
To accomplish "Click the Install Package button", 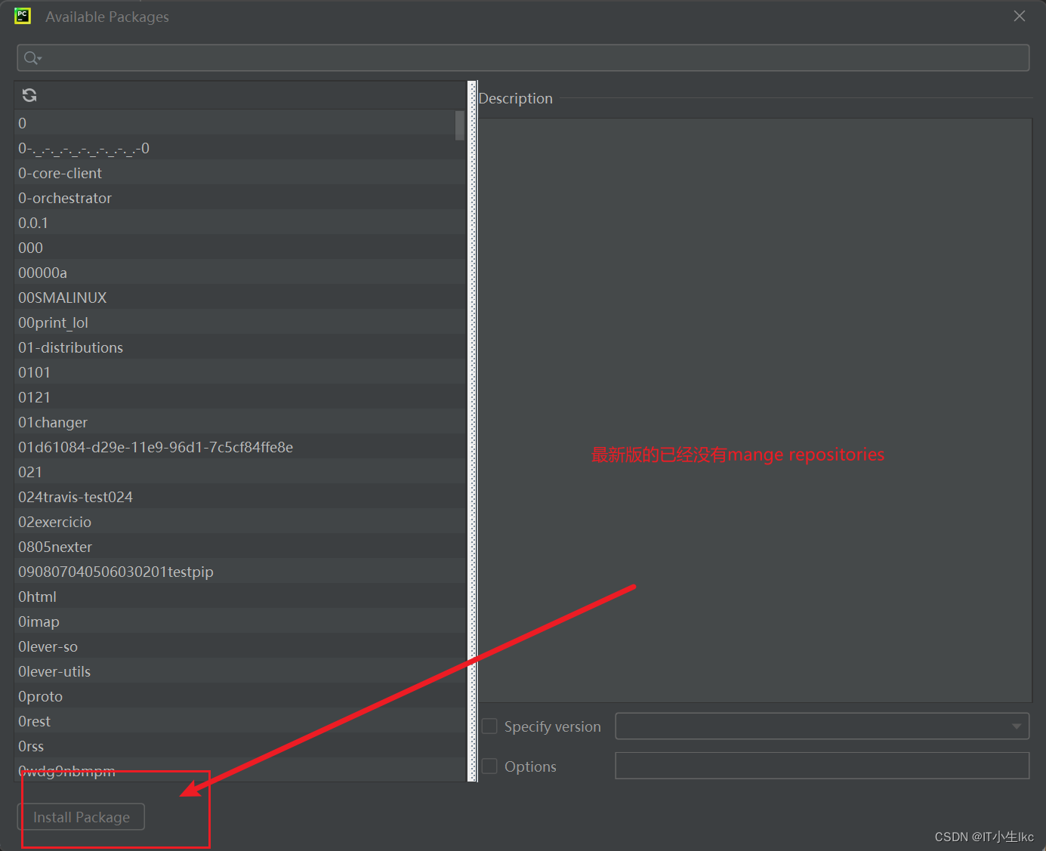I will pyautogui.click(x=82, y=816).
